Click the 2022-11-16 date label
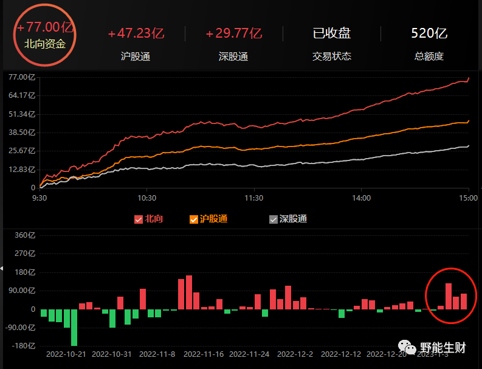 [x=204, y=354]
